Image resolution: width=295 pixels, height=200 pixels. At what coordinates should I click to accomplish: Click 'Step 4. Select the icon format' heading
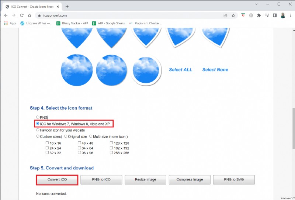click(x=61, y=108)
